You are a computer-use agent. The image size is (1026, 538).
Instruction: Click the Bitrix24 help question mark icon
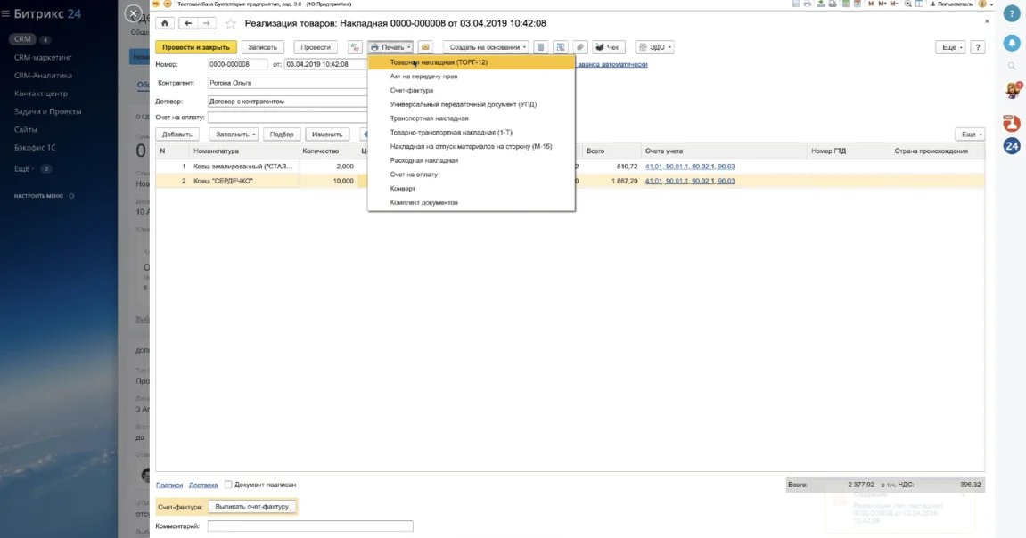tap(1012, 14)
